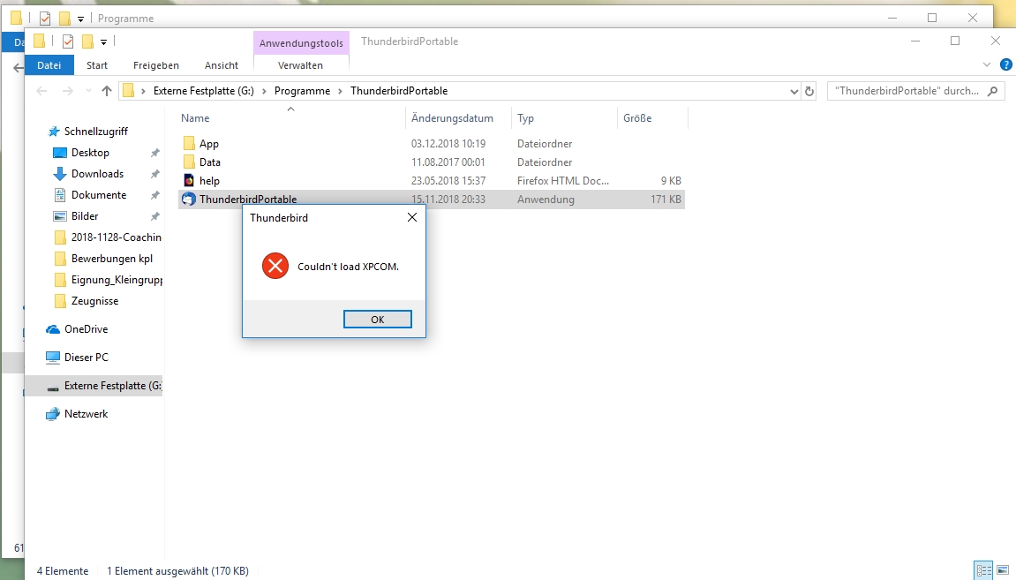Viewport: 1016px width, 580px height.
Task: Go back with the back arrow
Action: coord(42,92)
